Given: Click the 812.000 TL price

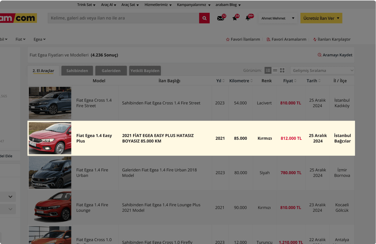Looking at the screenshot, I should (x=291, y=138).
